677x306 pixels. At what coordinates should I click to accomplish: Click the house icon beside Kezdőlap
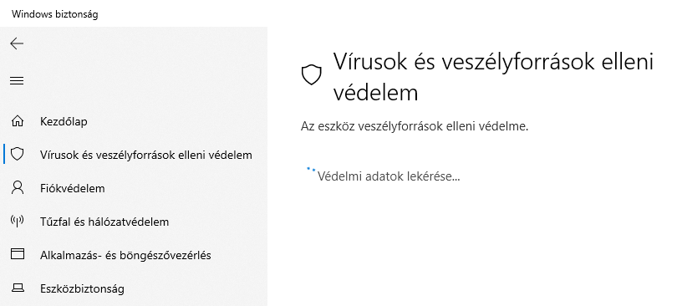tap(18, 121)
